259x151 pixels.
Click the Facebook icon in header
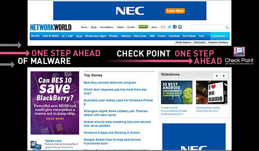175,27
